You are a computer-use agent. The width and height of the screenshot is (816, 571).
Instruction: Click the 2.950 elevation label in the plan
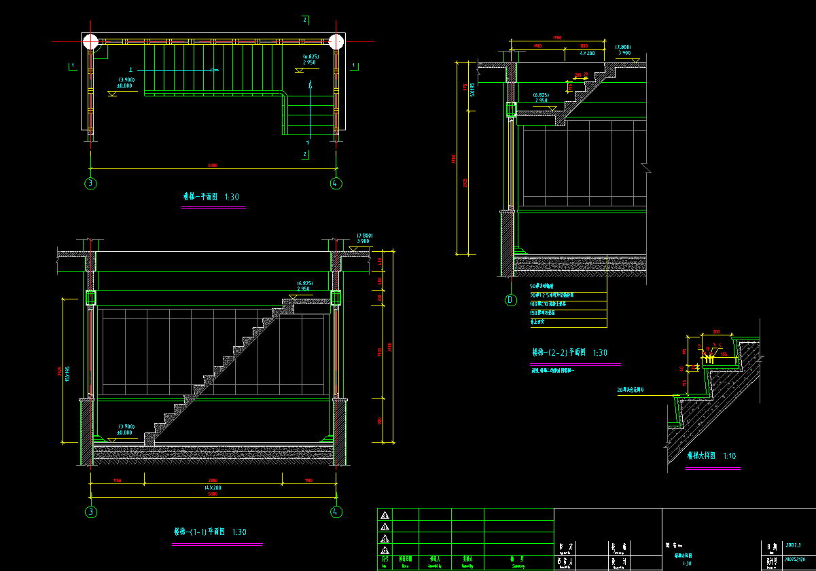[x=310, y=62]
